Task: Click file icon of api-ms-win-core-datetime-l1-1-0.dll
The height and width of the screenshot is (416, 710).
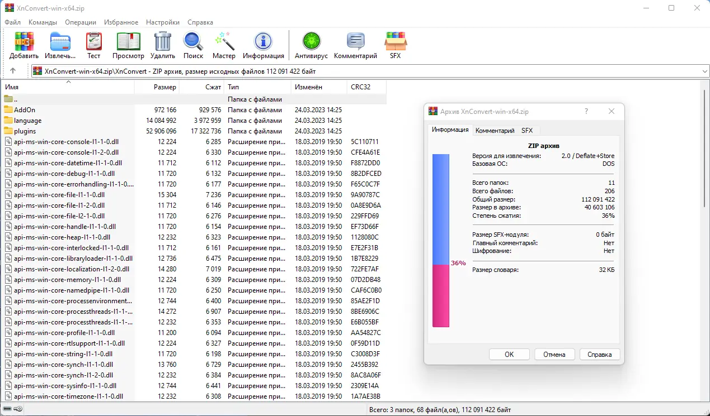Action: coord(8,163)
